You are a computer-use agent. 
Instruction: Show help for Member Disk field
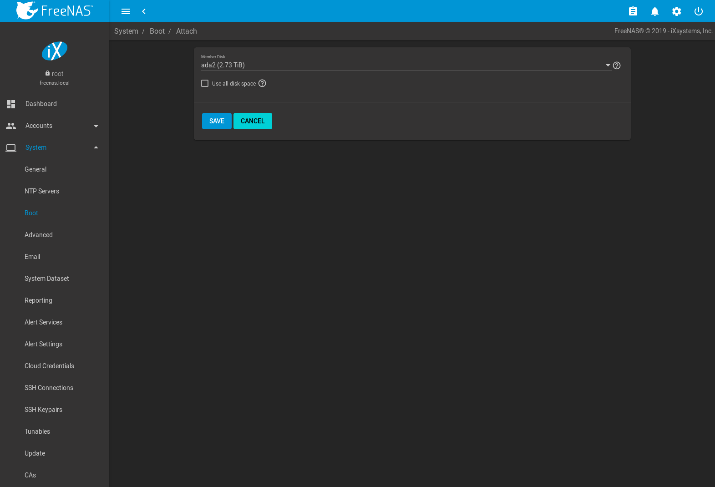617,66
